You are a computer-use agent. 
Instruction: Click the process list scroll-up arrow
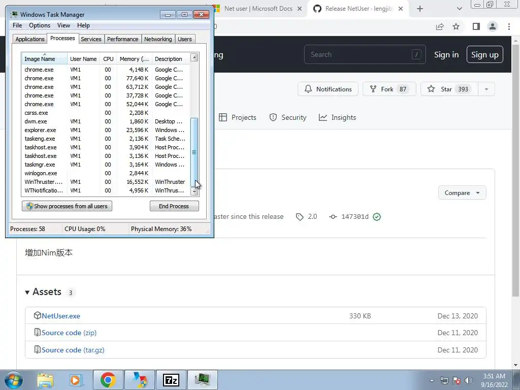click(x=194, y=58)
